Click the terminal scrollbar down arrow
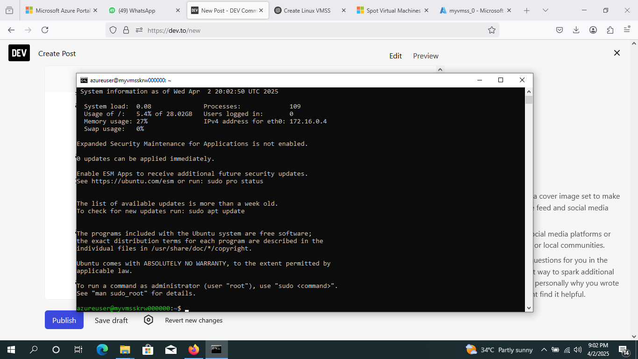This screenshot has height=359, width=638. (x=529, y=308)
